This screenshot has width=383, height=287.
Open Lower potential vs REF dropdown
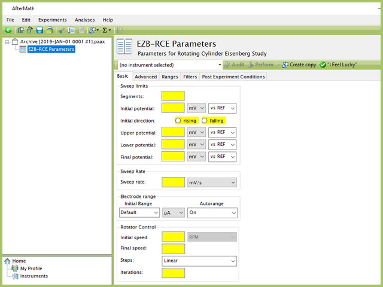pos(222,145)
